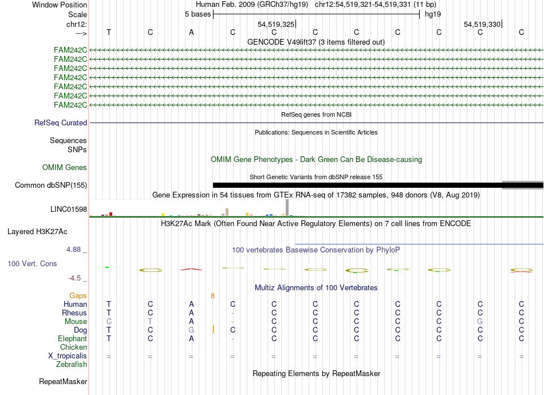Click the chr12:54,519,321-54,519,331 (11 bp) coordinates
The height and width of the screenshot is (395, 544).
376,5
